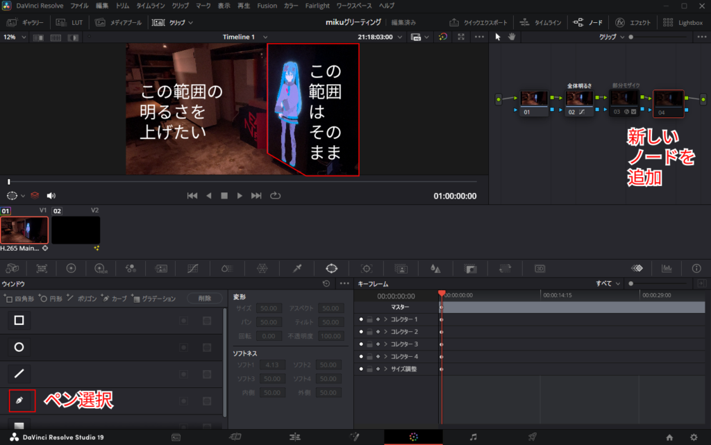
Task: Expand the コレクター 3 keyframe track
Action: (386, 344)
